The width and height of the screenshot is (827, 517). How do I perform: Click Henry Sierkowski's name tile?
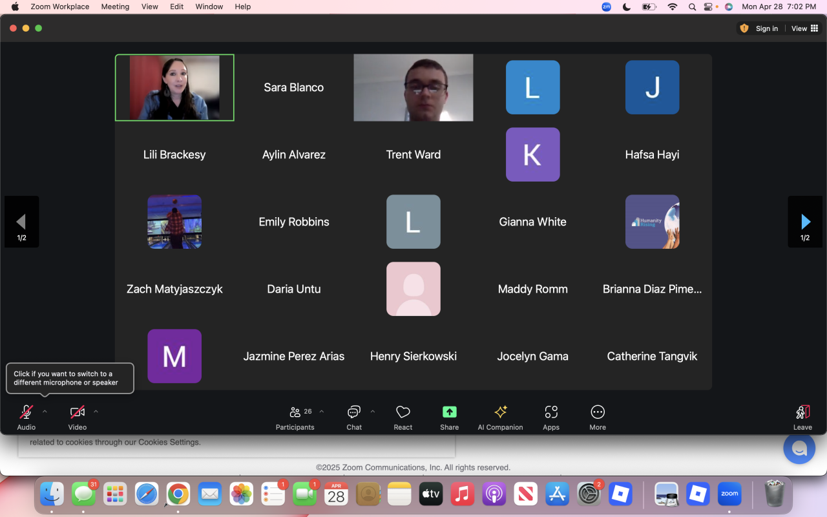[413, 356]
